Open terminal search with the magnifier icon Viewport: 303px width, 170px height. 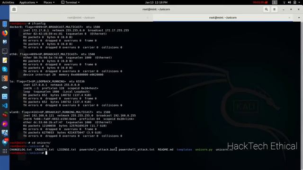coord(266,9)
